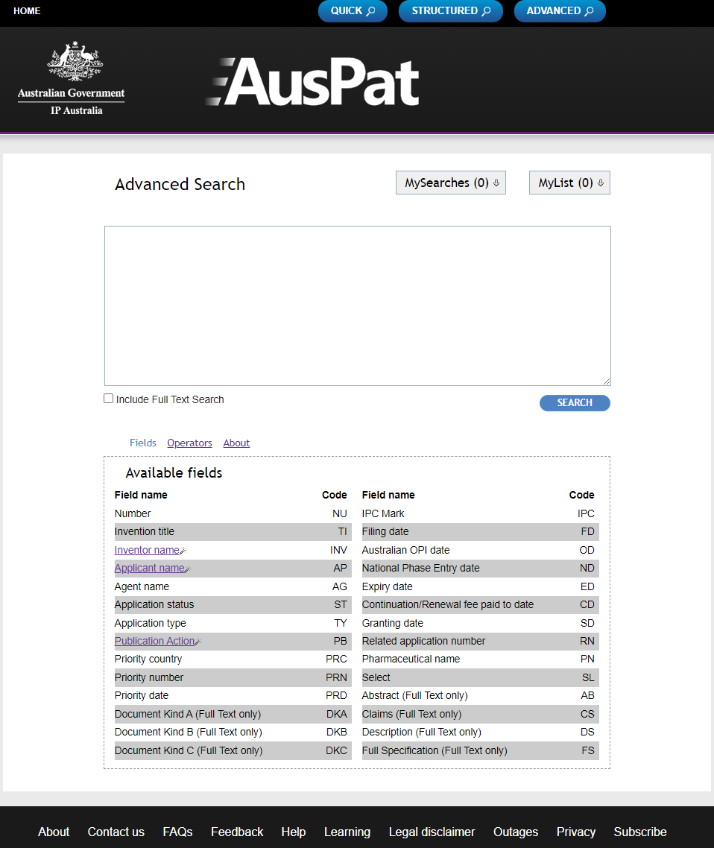Click the Priority date field name
The image size is (714, 848).
click(142, 695)
